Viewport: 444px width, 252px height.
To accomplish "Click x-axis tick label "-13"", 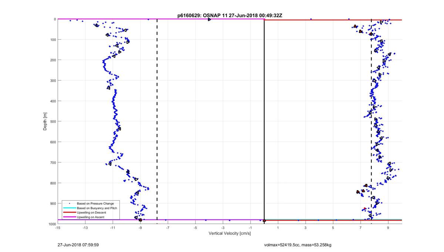I will click(x=85, y=228).
